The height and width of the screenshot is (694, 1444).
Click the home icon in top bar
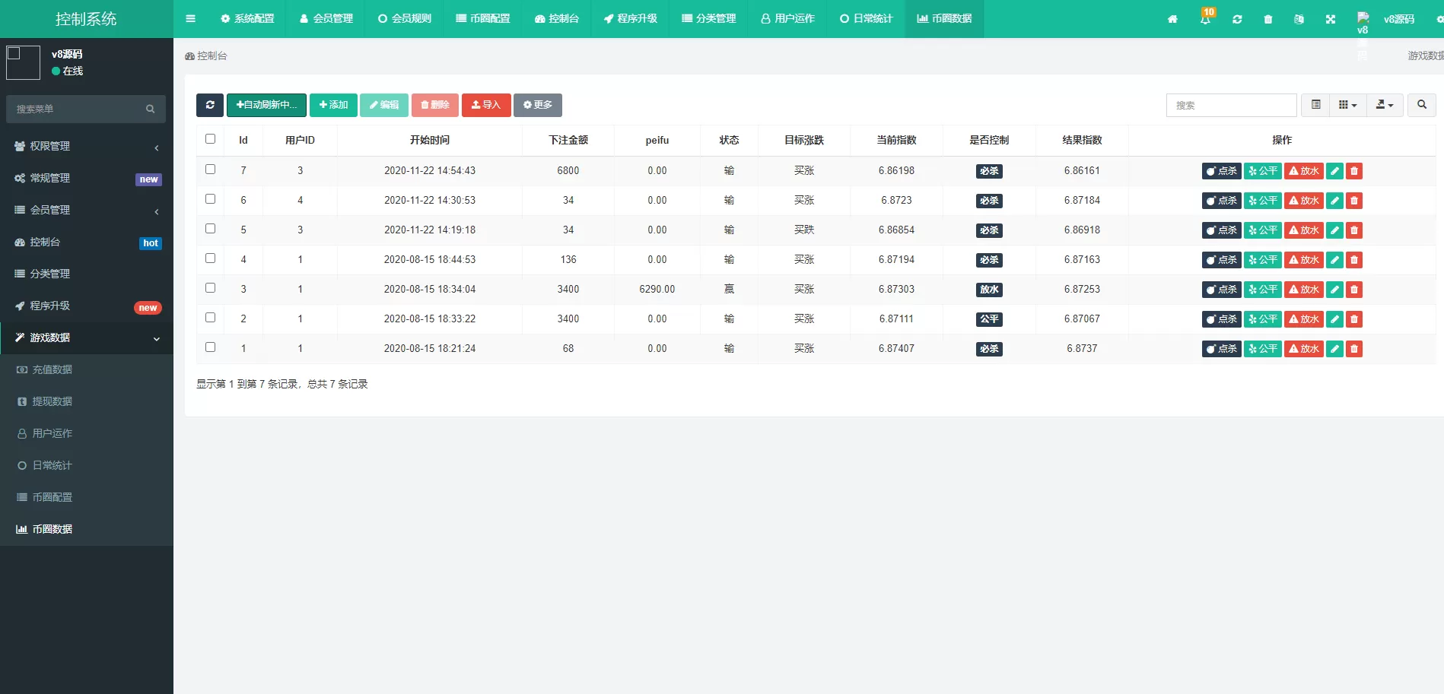click(x=1172, y=19)
